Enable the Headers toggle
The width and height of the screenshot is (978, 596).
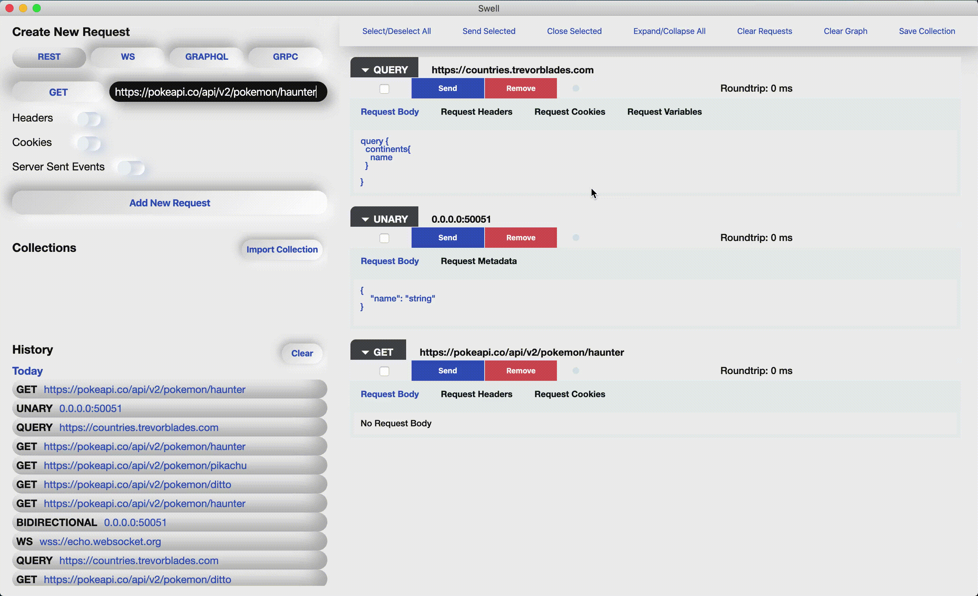pyautogui.click(x=89, y=119)
